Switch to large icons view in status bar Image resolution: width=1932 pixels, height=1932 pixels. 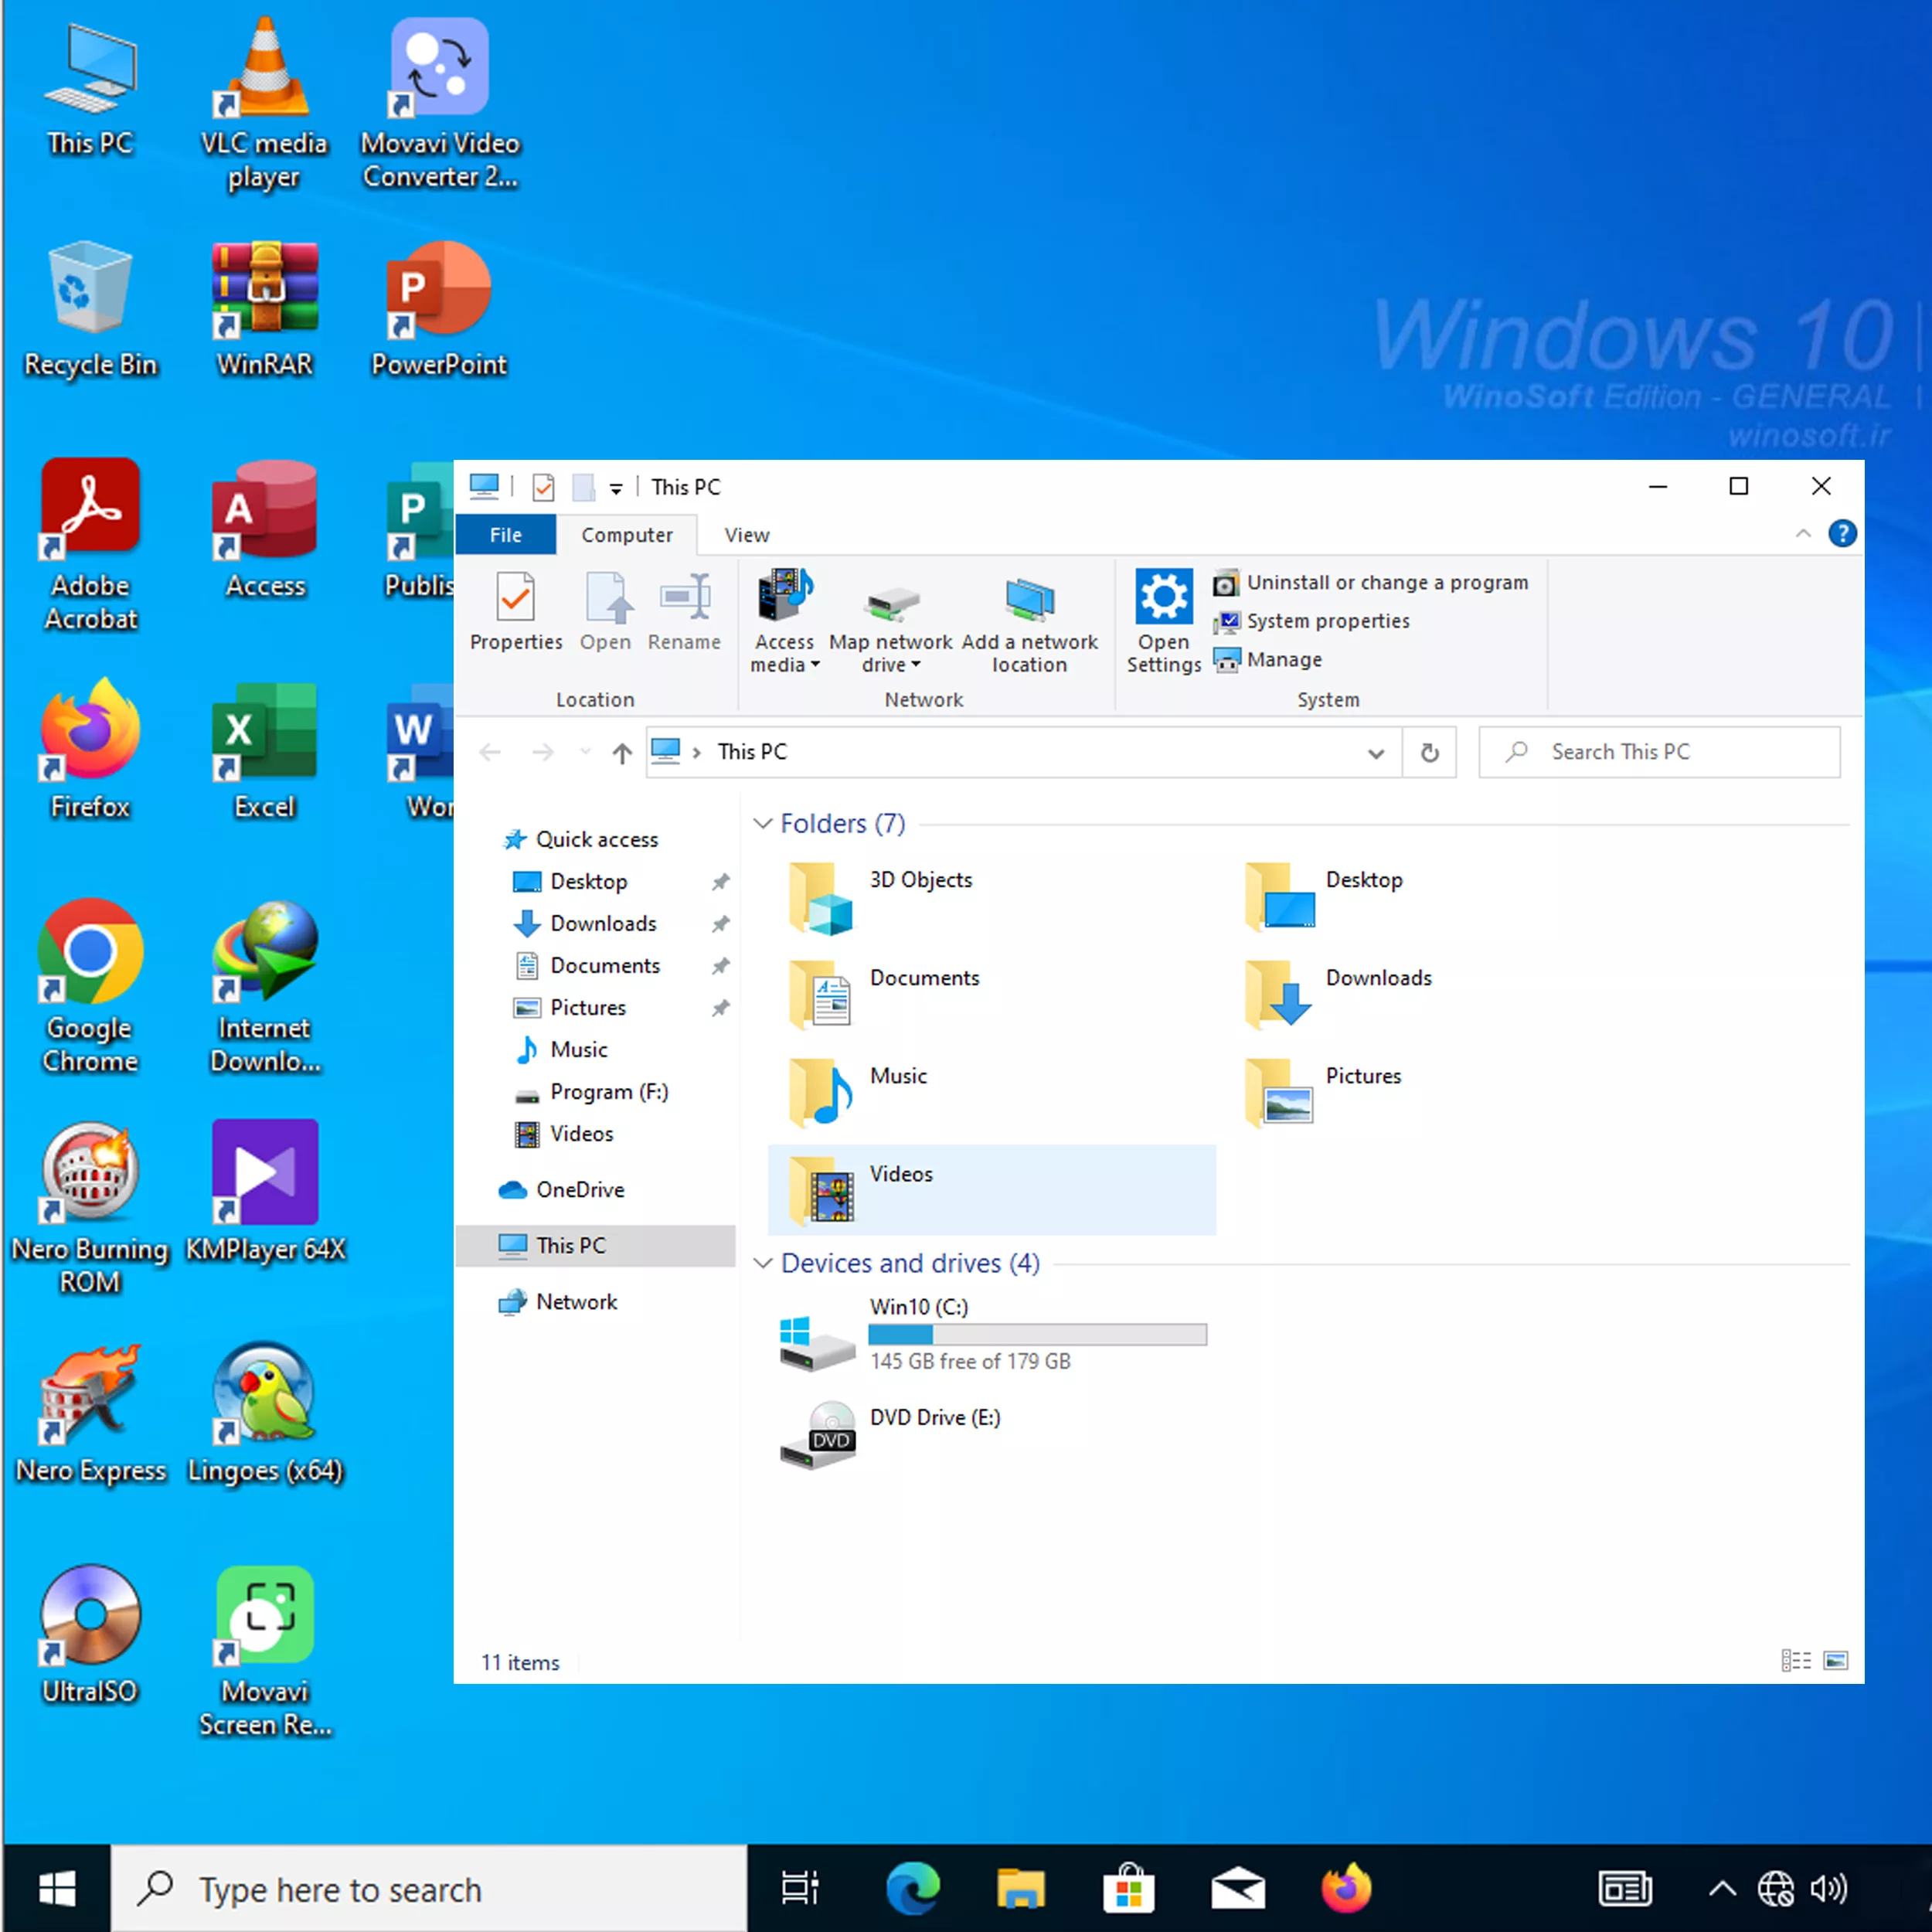coord(1836,1661)
